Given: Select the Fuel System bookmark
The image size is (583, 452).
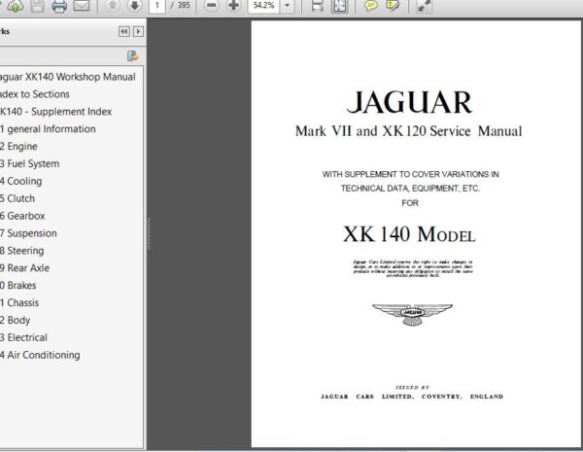Looking at the screenshot, I should tap(30, 164).
